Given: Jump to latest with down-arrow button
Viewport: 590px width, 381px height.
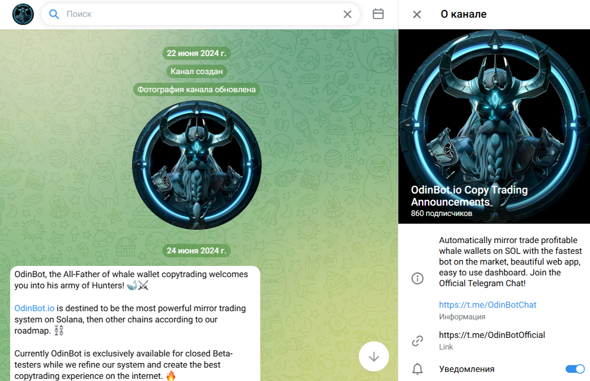Looking at the screenshot, I should (374, 356).
